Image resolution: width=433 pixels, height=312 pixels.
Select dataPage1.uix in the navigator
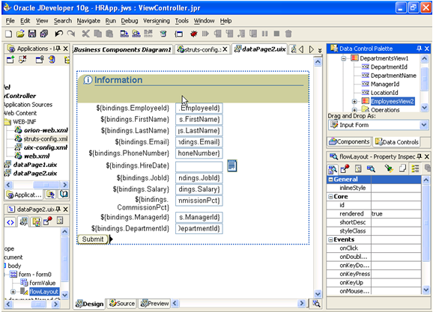(x=35, y=165)
